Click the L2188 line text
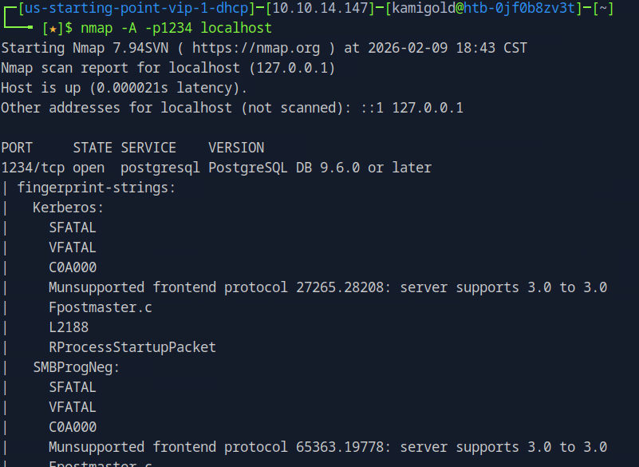This screenshot has height=467, width=639. 69,327
